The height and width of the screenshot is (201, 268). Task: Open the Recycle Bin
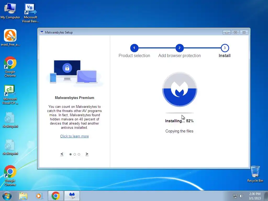[x=255, y=174]
